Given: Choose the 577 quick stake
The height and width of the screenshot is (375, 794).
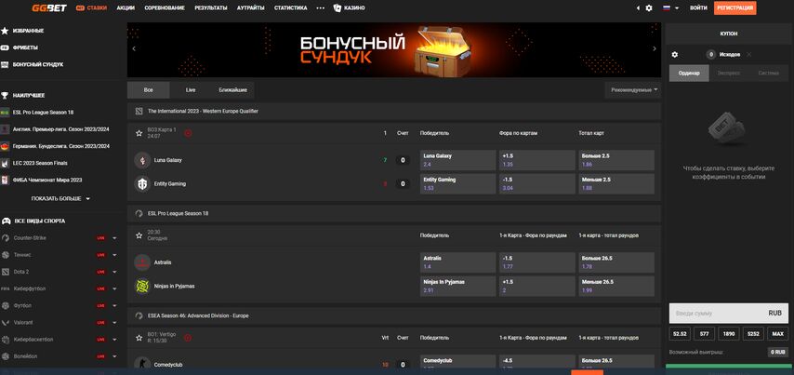Looking at the screenshot, I should (704, 334).
